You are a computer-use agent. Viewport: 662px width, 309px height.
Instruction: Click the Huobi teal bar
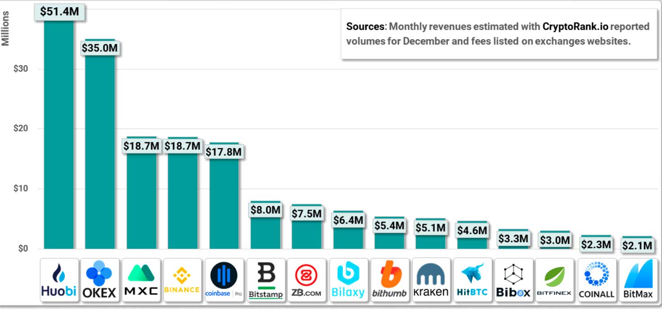tap(59, 134)
